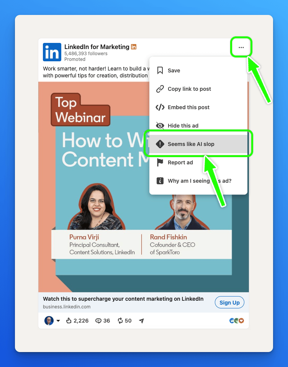This screenshot has height=367, width=288.
Task: Click the 36 comments count
Action: click(107, 321)
